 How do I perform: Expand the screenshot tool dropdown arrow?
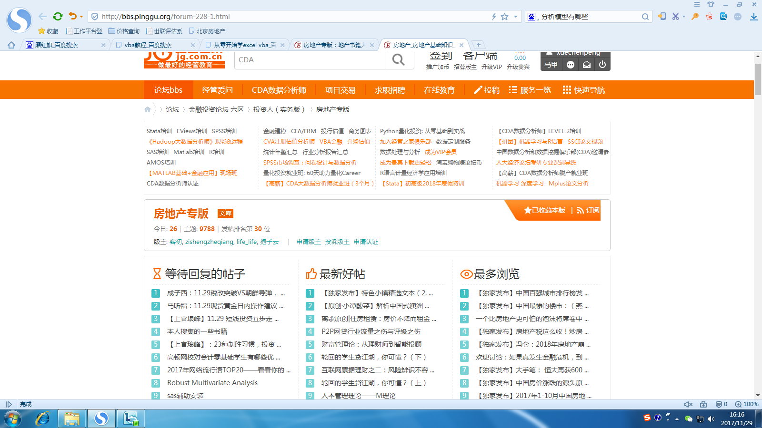tap(684, 17)
